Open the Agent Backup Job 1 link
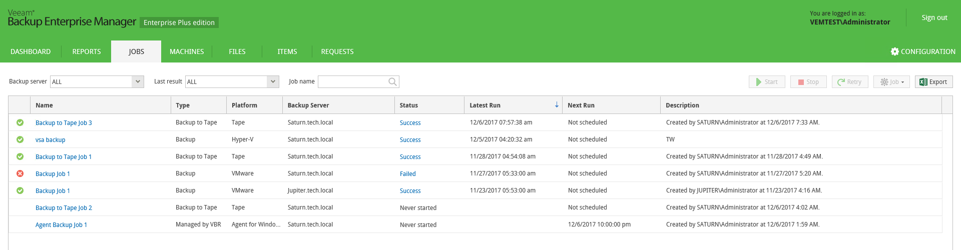 pyautogui.click(x=61, y=225)
